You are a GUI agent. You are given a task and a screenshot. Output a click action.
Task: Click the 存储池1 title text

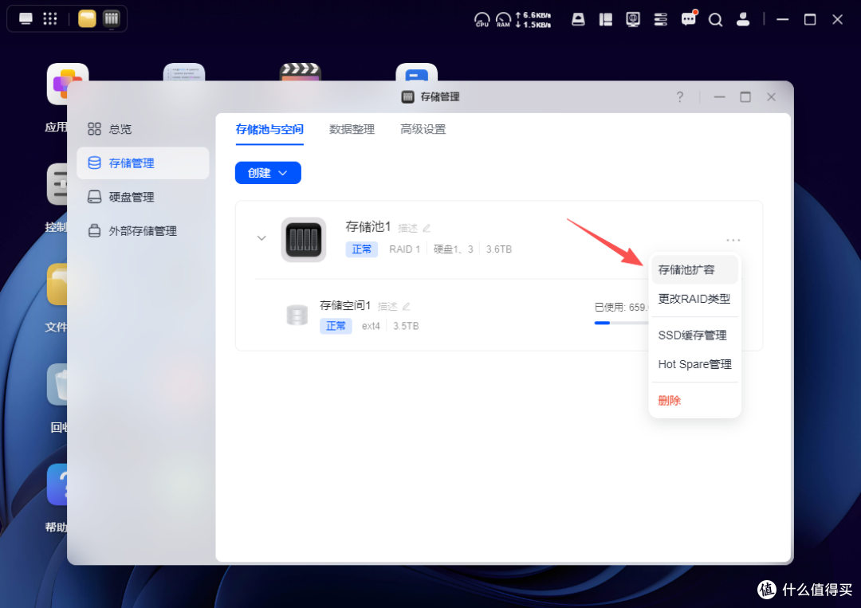coord(368,226)
